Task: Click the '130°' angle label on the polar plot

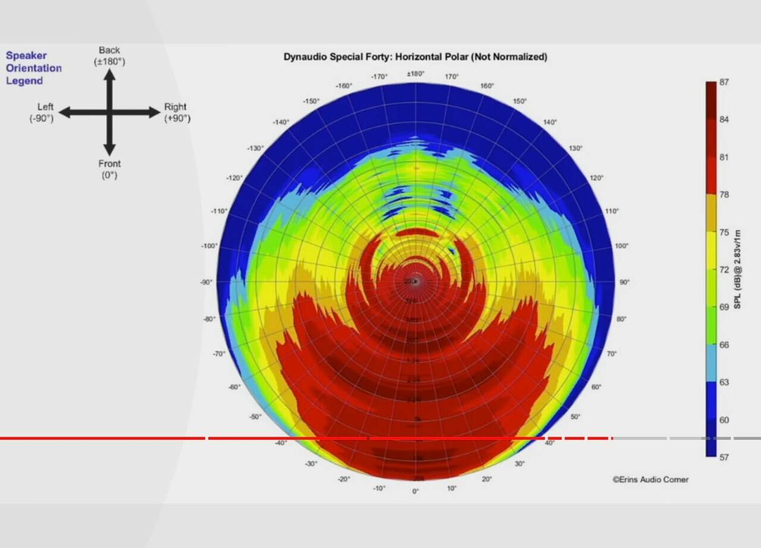Action: pyautogui.click(x=576, y=149)
